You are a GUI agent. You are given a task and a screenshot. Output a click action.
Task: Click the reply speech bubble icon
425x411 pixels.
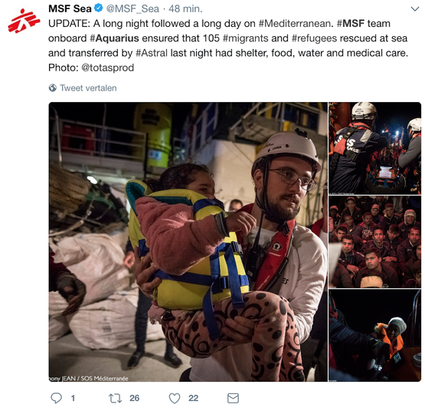(57, 398)
